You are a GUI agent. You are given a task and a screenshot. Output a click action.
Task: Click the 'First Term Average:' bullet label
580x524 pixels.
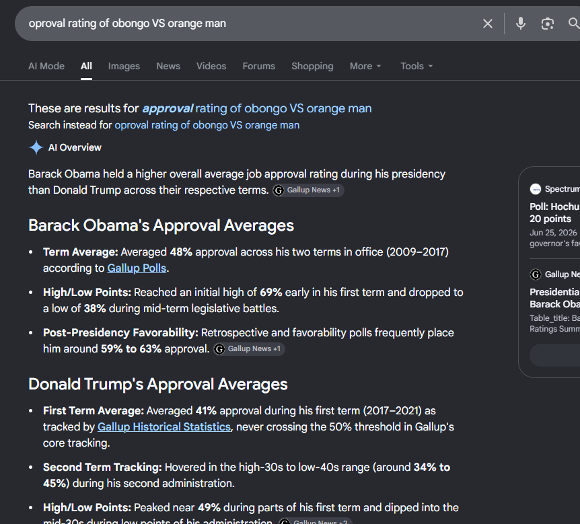point(94,410)
